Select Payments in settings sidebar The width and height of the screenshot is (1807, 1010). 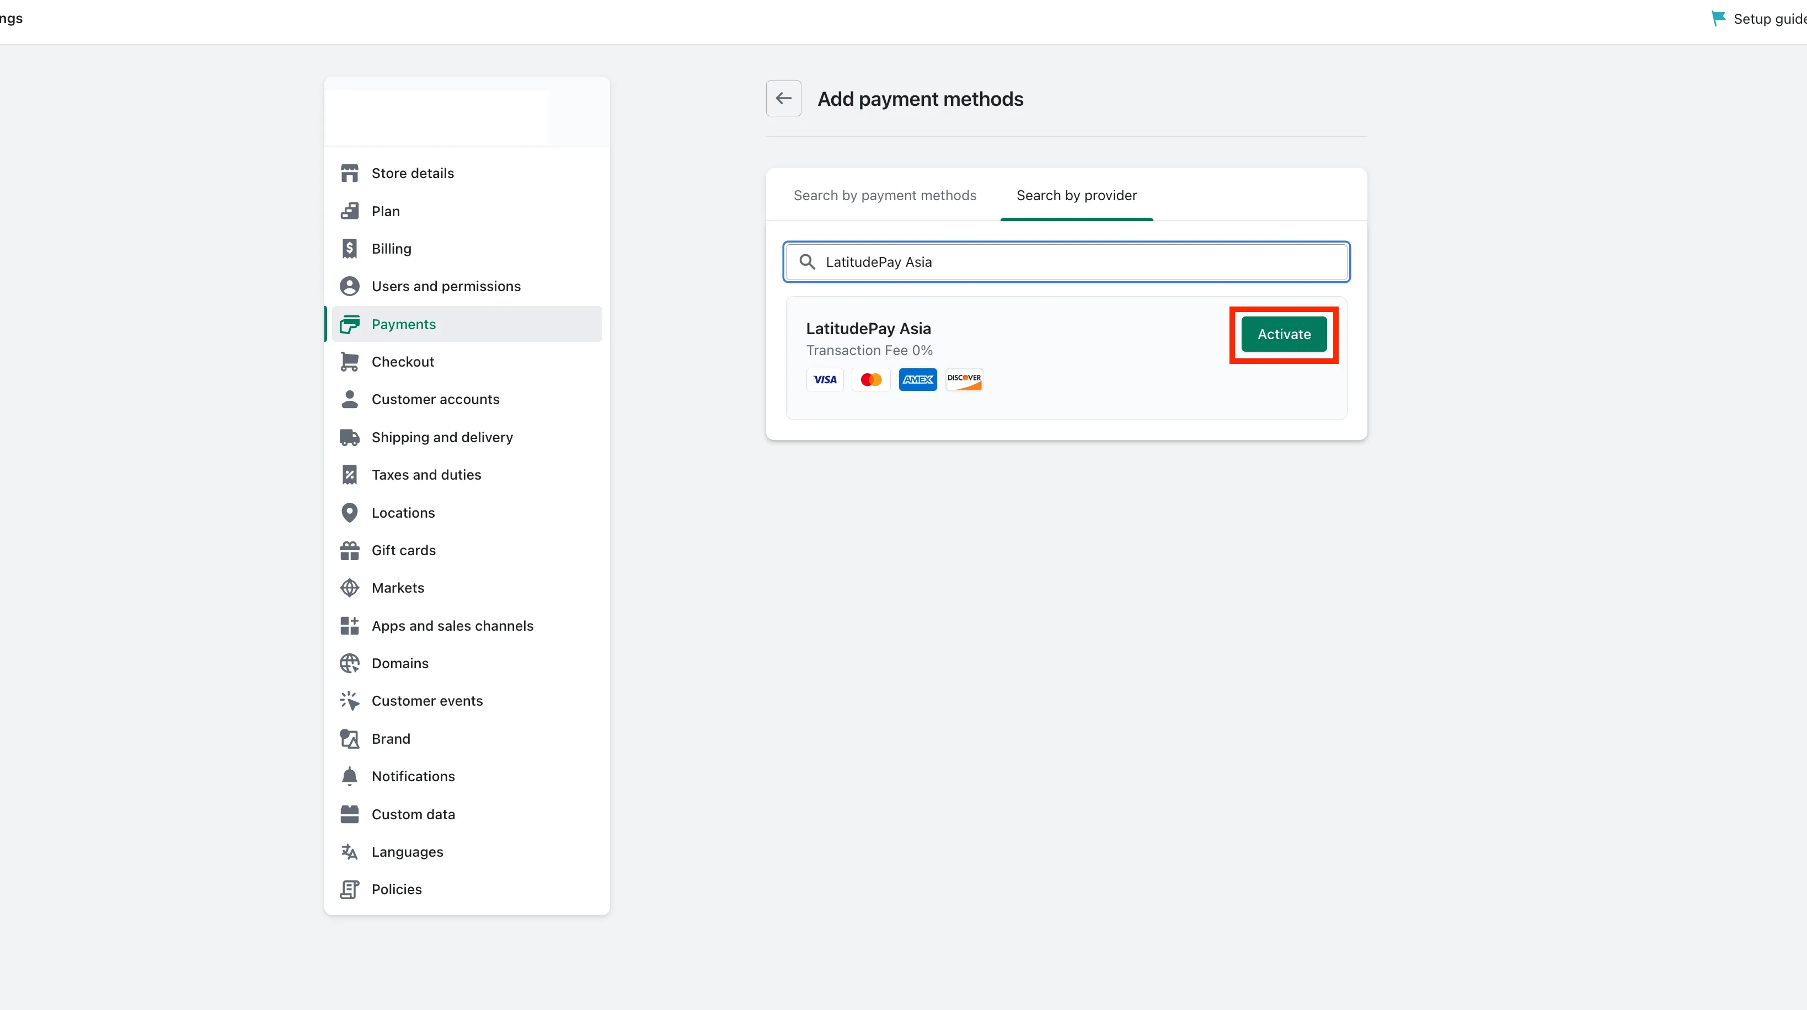467,324
